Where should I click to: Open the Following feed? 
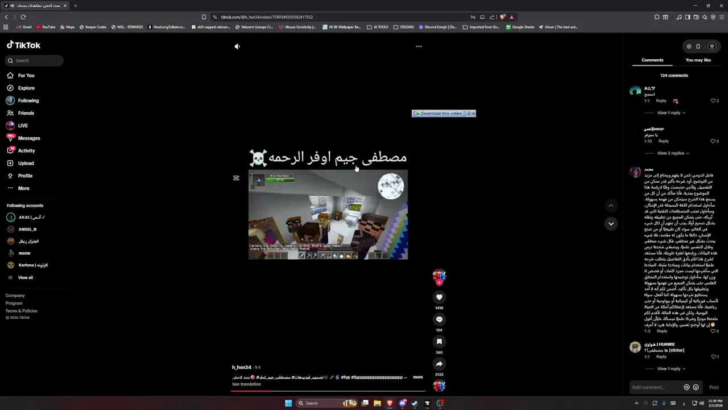coord(23,100)
